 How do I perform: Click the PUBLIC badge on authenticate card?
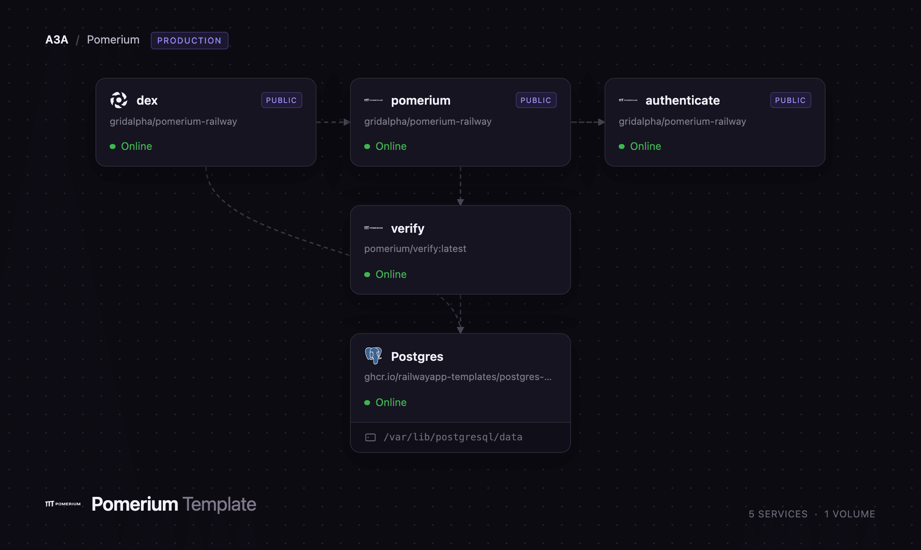pyautogui.click(x=790, y=100)
